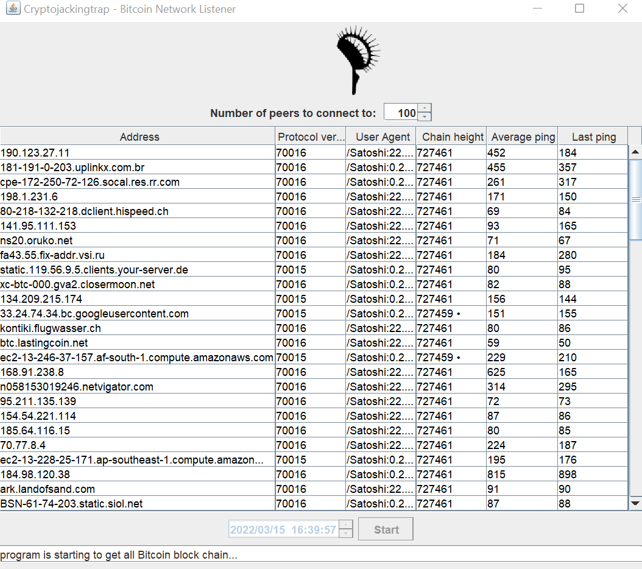Click the Protocol ver... column header
Image resolution: width=642 pixels, height=569 pixels.
pyautogui.click(x=311, y=136)
